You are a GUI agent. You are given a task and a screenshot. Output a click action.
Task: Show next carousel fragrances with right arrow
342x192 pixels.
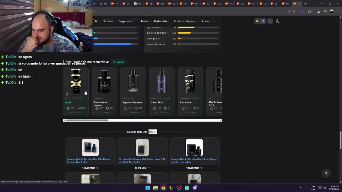click(217, 94)
